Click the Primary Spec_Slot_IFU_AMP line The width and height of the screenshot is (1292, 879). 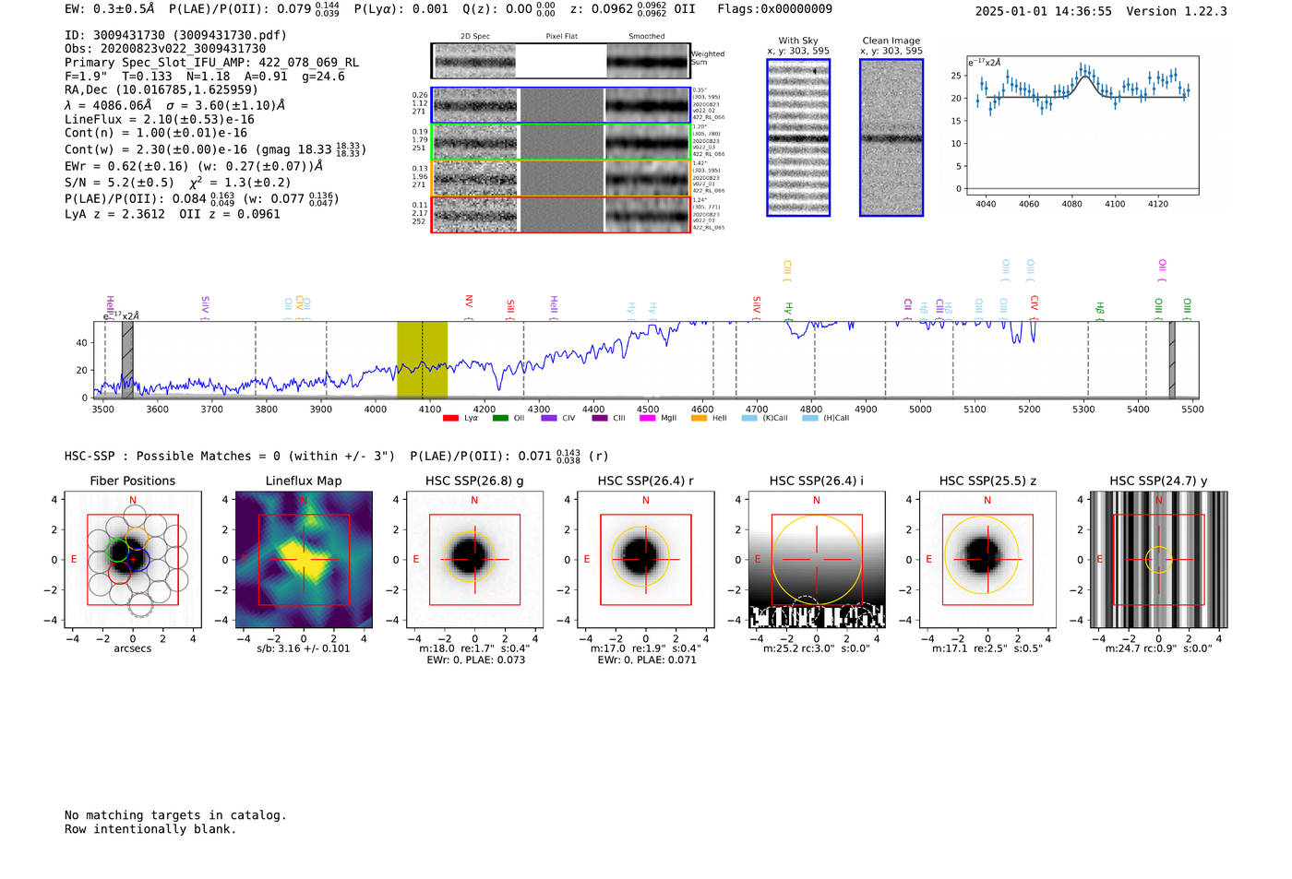pos(212,63)
